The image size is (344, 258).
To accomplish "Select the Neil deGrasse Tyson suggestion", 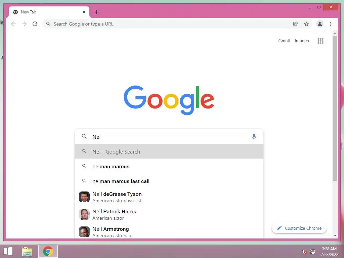I will click(x=169, y=197).
